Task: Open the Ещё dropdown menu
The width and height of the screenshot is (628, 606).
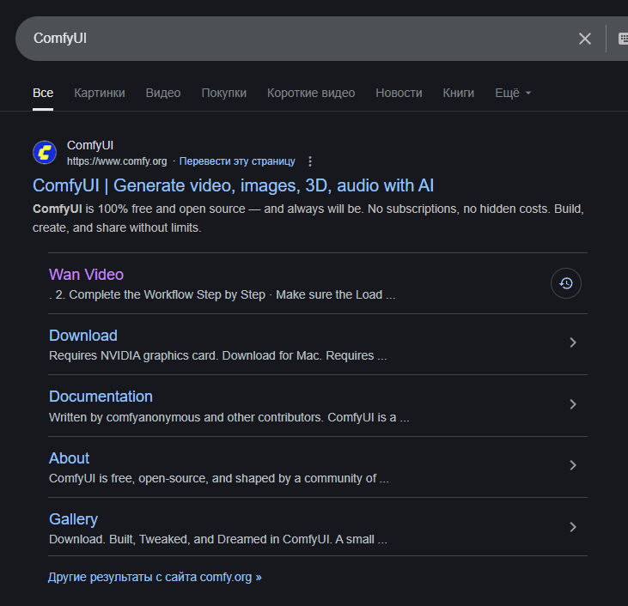Action: (513, 93)
